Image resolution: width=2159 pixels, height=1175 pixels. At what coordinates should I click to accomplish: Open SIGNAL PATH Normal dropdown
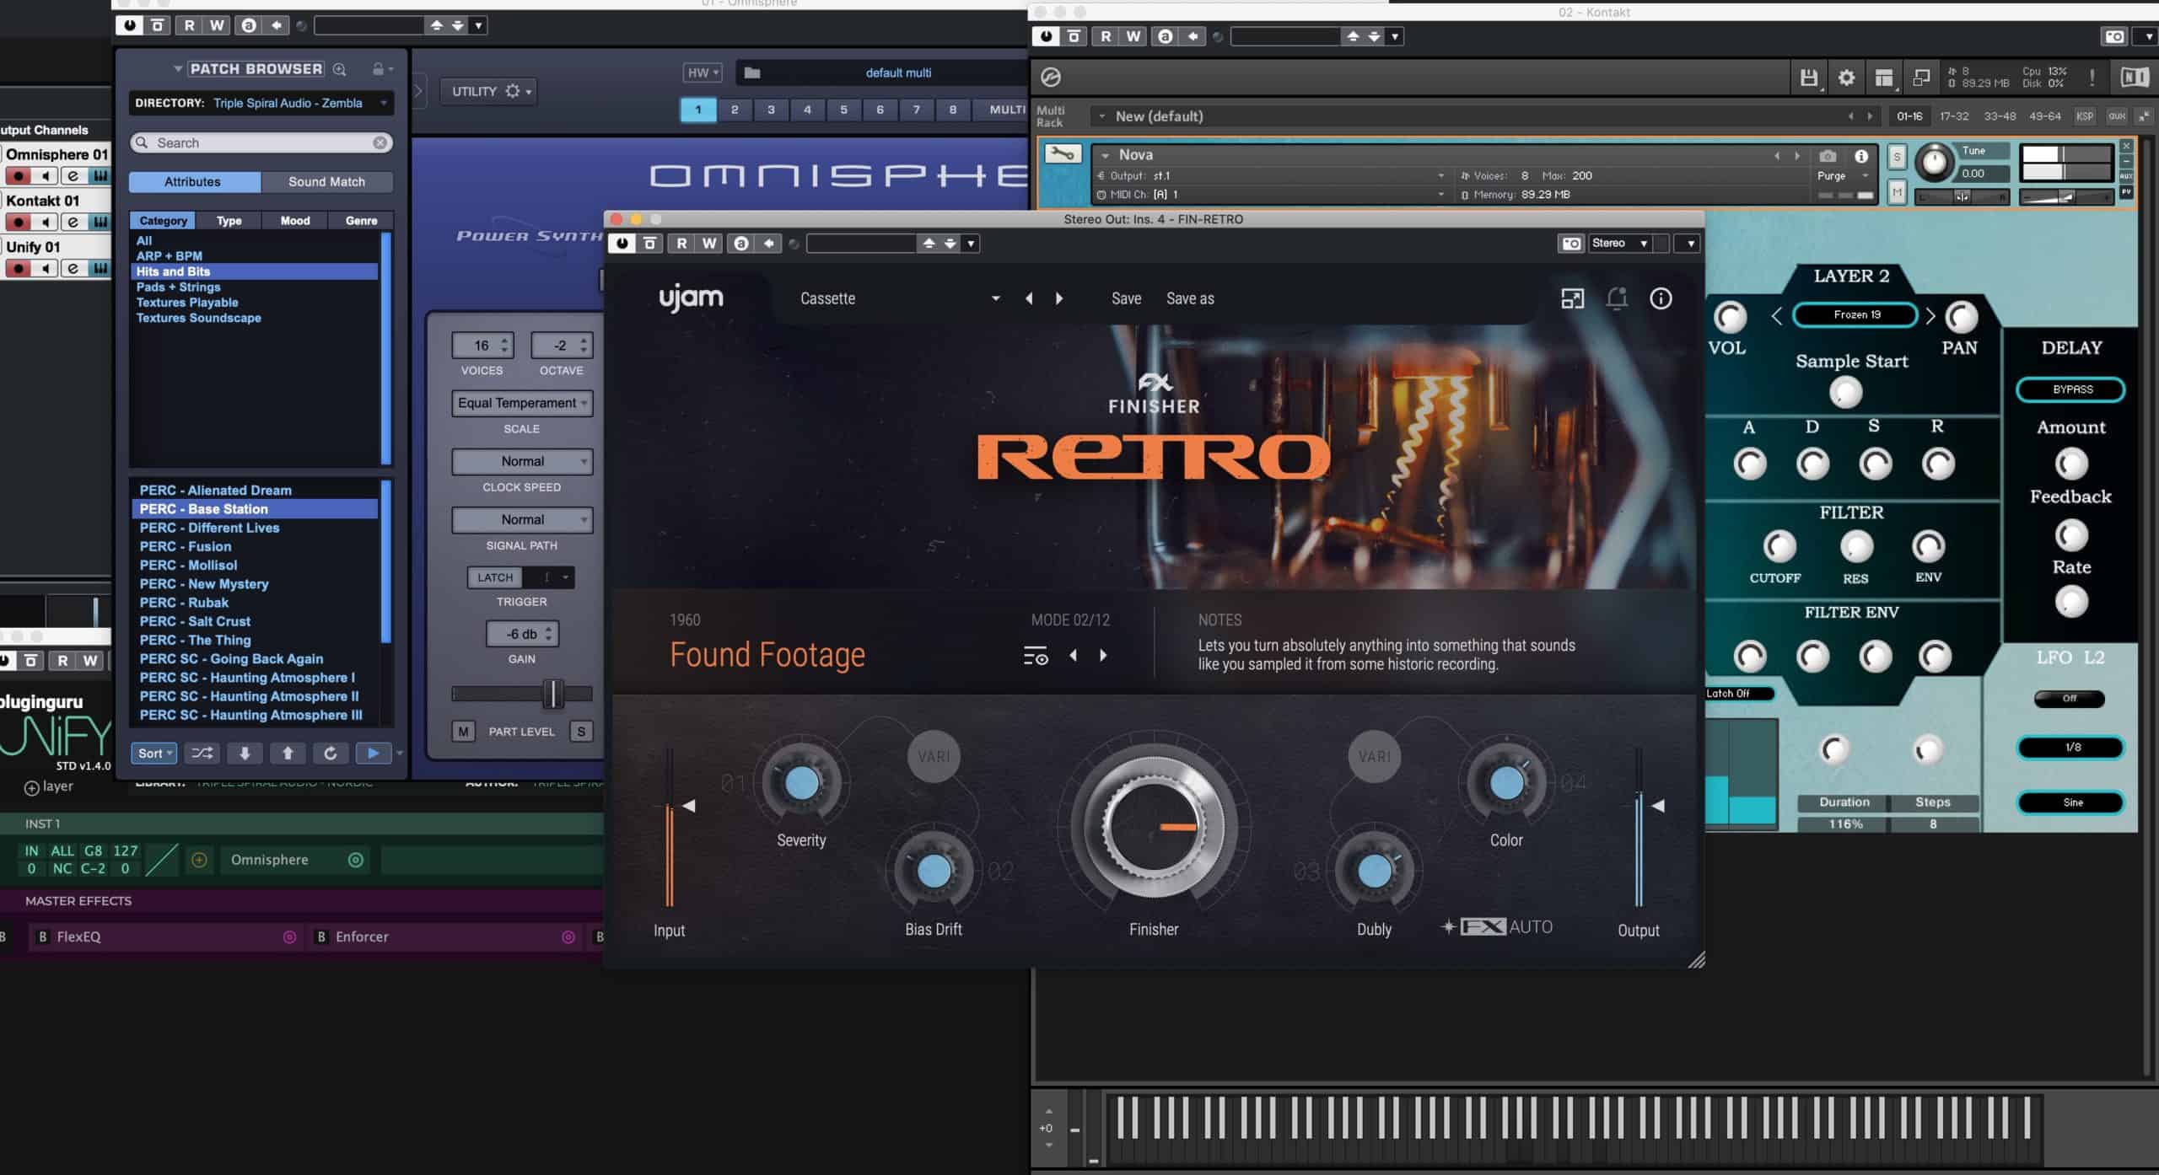point(522,519)
